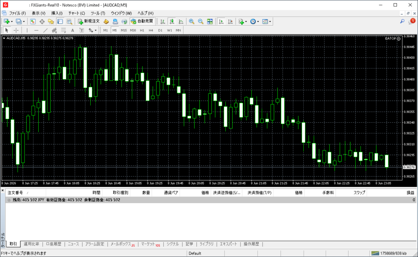Open the ヘルプ (H) menu
Image resolution: width=418 pixels, height=257 pixels.
146,13
